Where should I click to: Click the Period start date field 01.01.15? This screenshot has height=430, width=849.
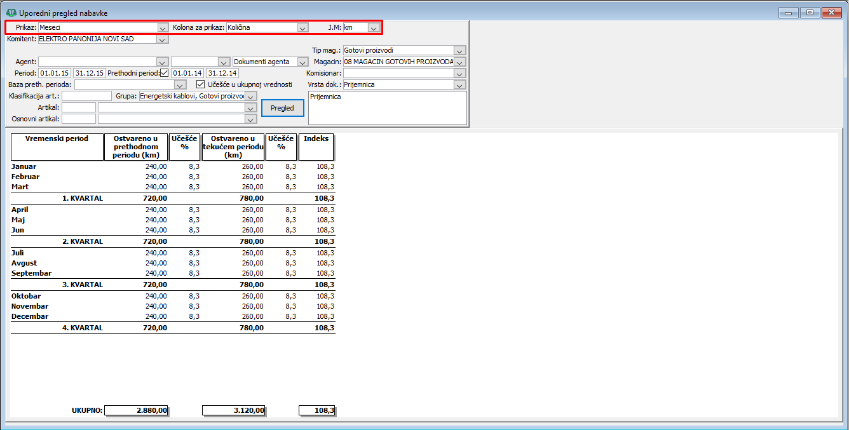55,73
